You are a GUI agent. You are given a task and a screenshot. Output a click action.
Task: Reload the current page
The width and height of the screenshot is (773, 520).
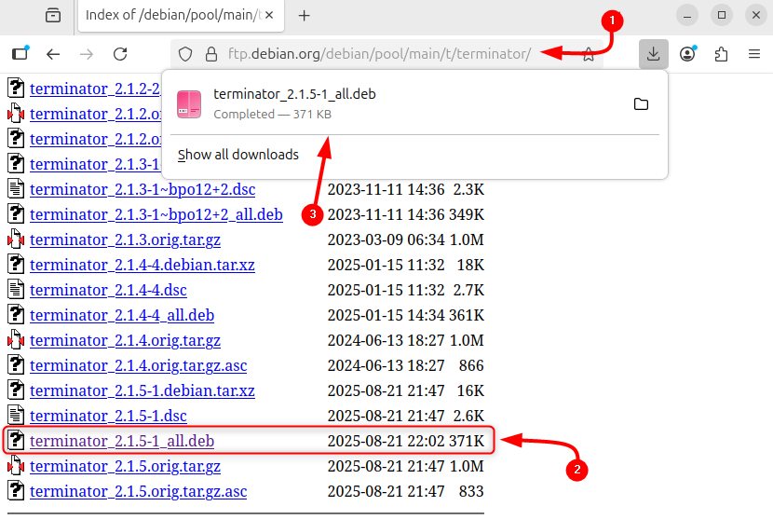[120, 54]
